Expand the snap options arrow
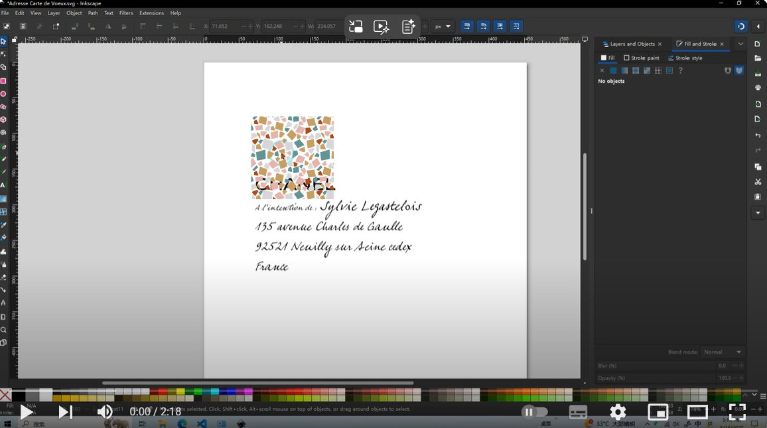This screenshot has width=767, height=428. pos(758,27)
